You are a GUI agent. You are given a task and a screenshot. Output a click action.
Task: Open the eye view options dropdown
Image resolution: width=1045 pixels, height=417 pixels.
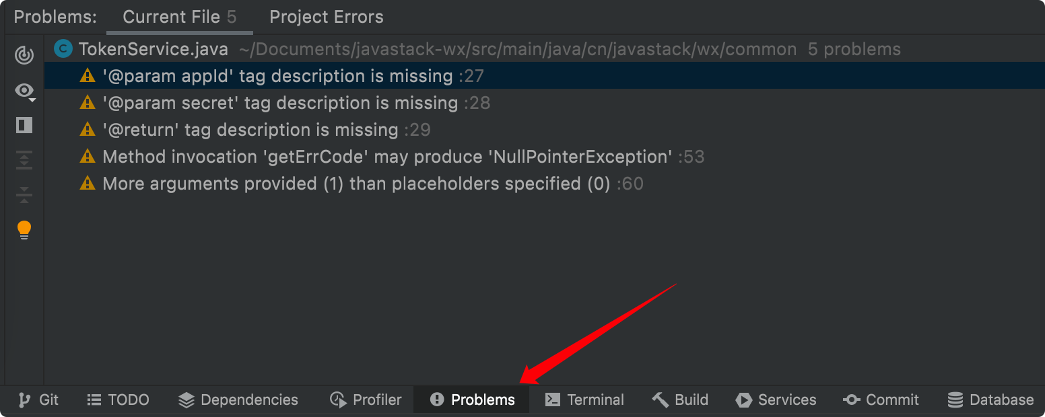(25, 91)
